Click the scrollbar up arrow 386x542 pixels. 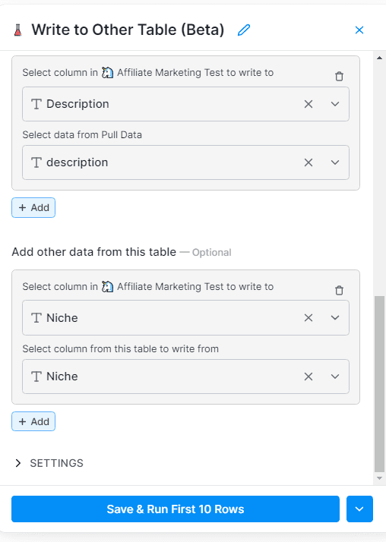click(x=379, y=58)
